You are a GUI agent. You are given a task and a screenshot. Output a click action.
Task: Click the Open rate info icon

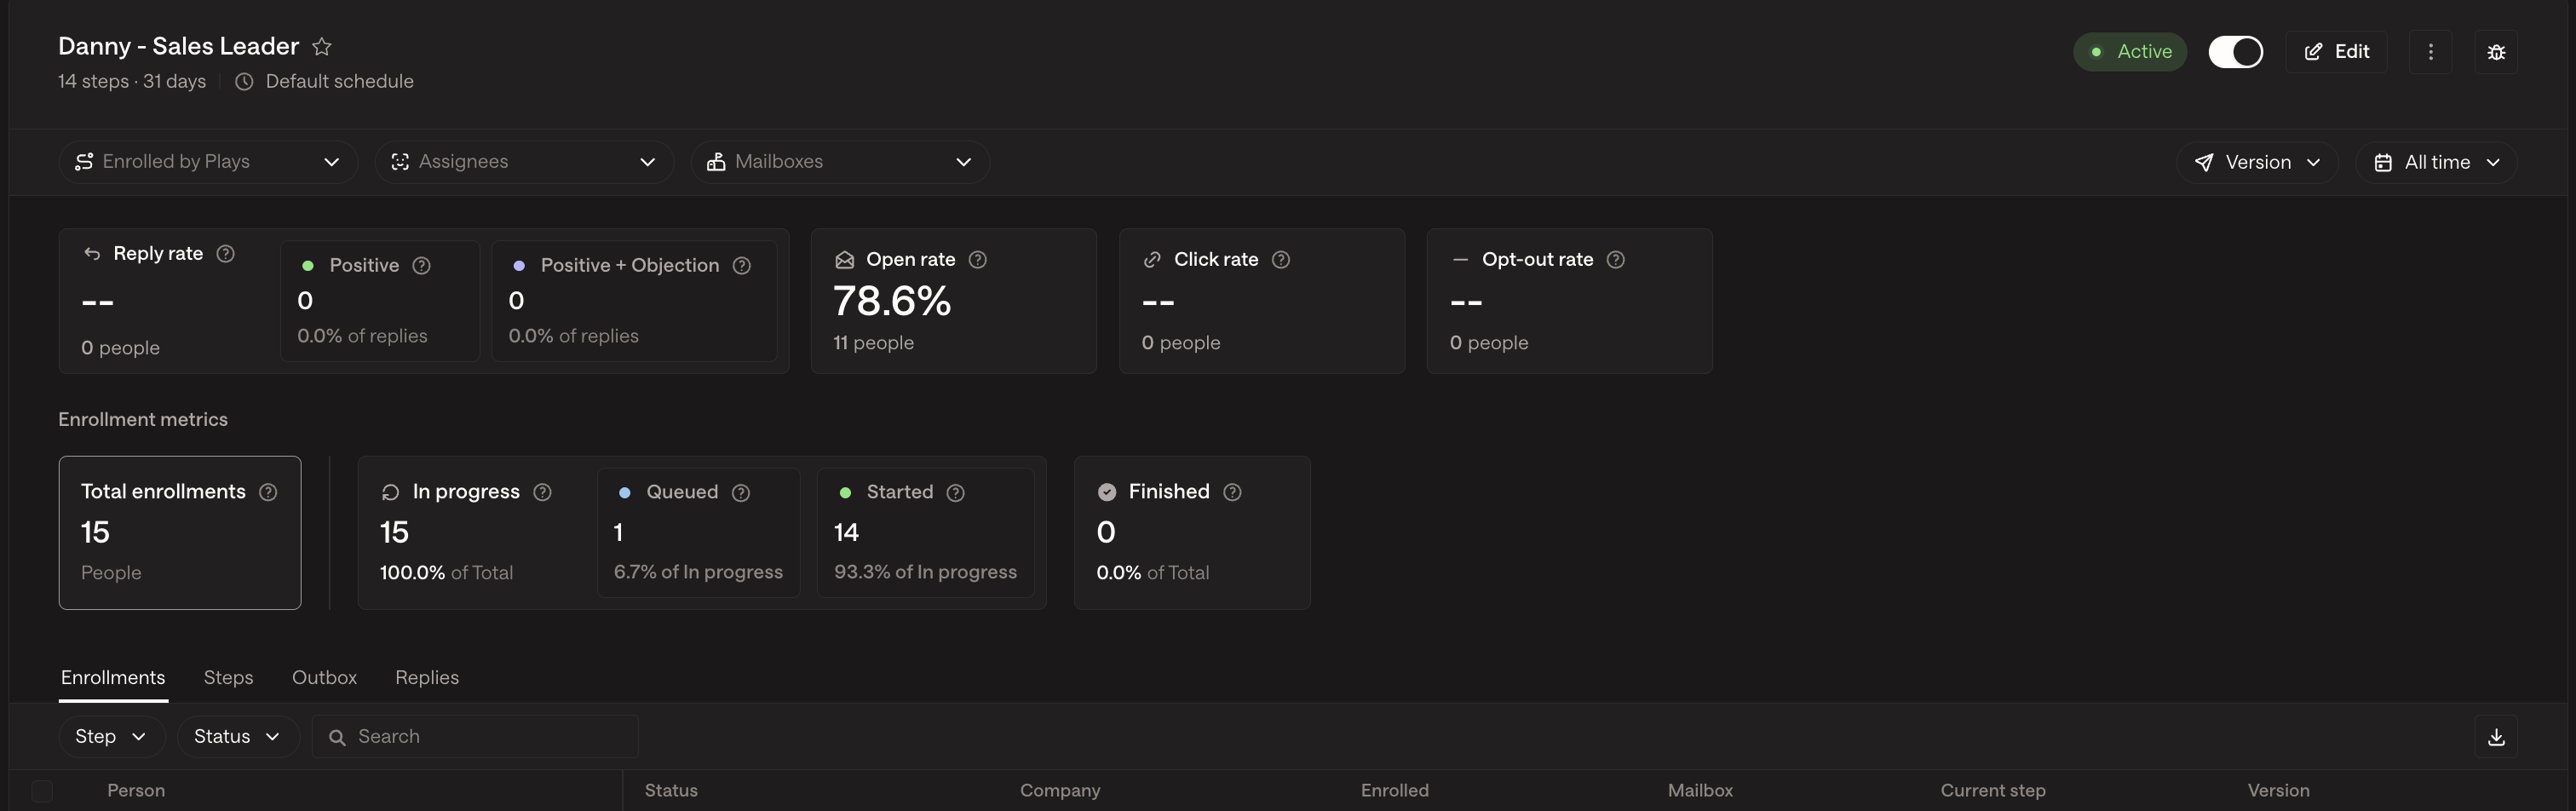tap(978, 260)
